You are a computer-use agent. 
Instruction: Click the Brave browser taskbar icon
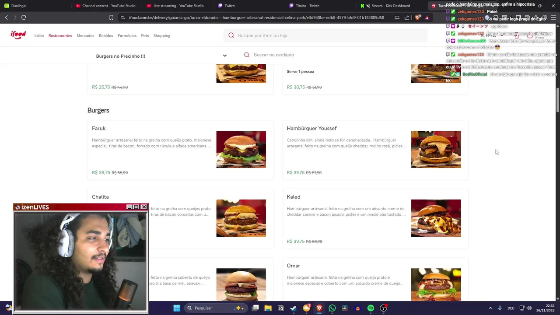point(319,308)
